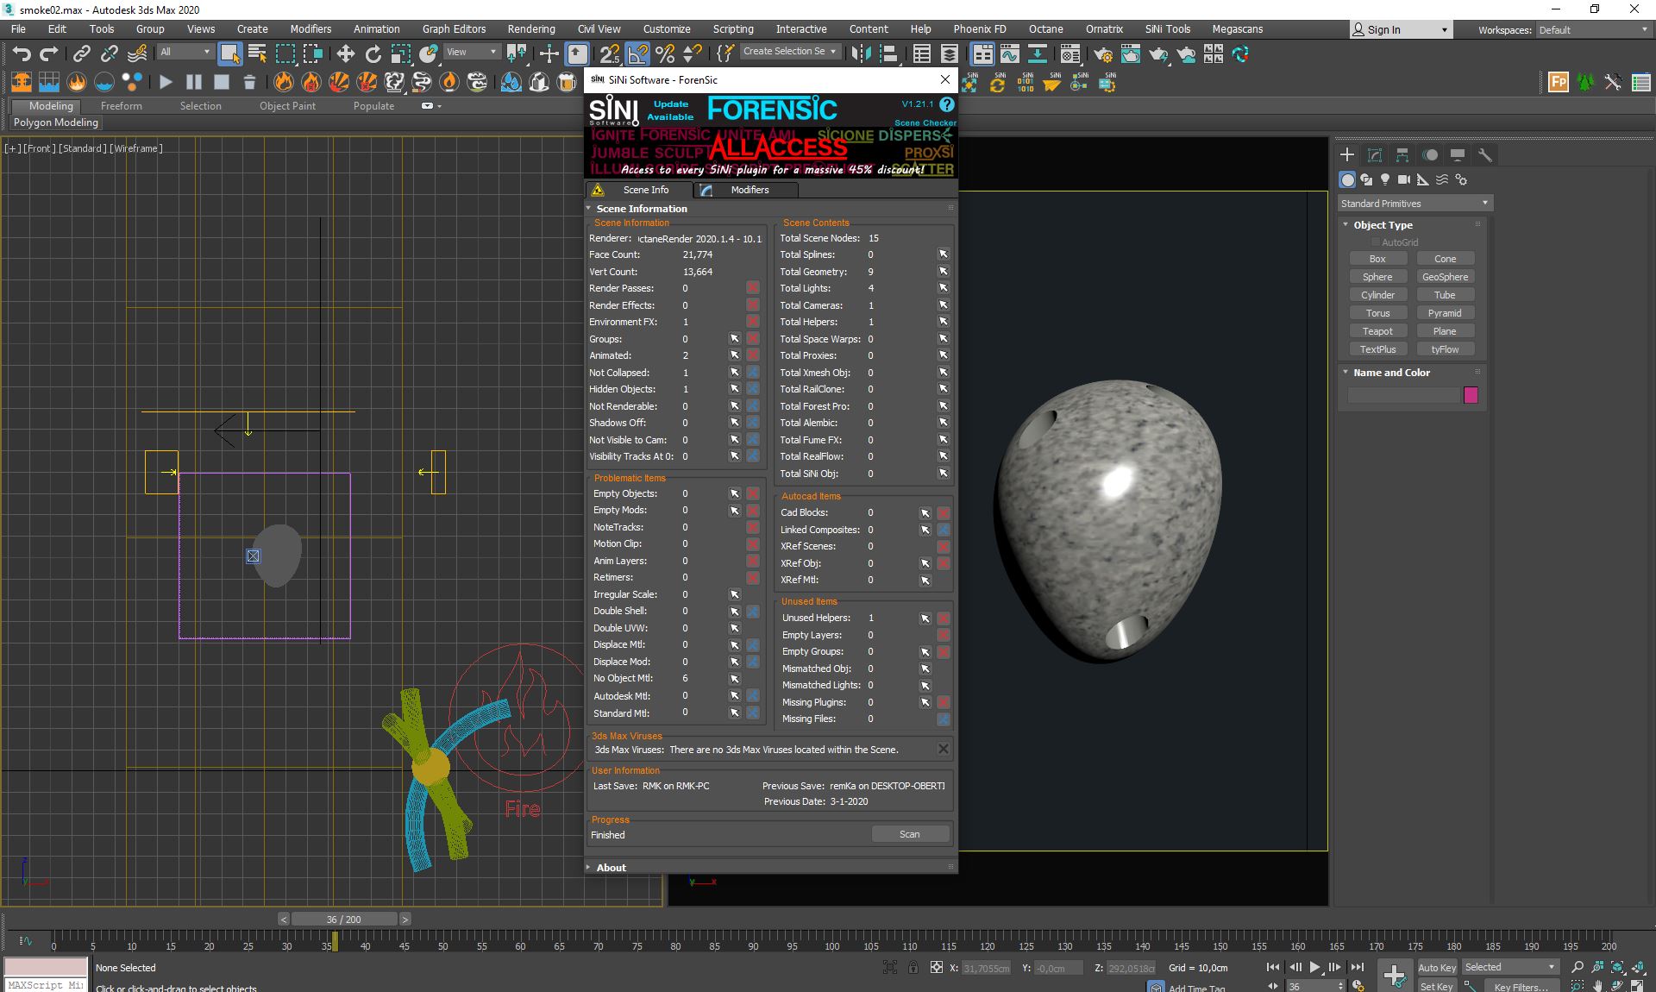Screen dimensions: 1656x992
Task: Open the Rendered Frame Window icon
Action: 1130,54
